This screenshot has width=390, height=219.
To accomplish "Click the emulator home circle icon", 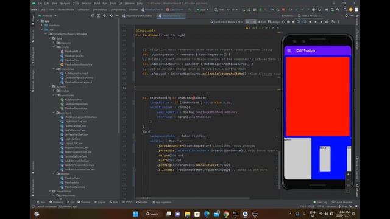I will pyautogui.click(x=316, y=22).
